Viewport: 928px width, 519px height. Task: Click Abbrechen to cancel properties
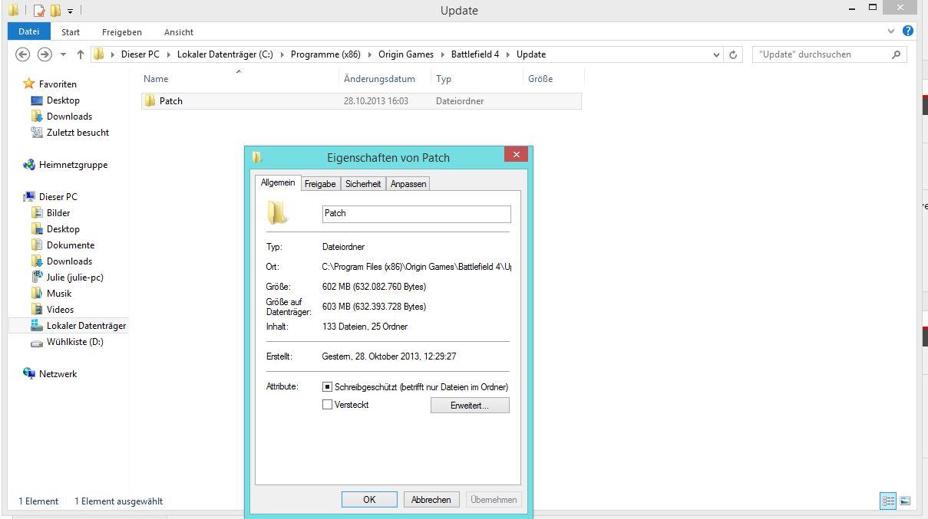[x=431, y=500]
